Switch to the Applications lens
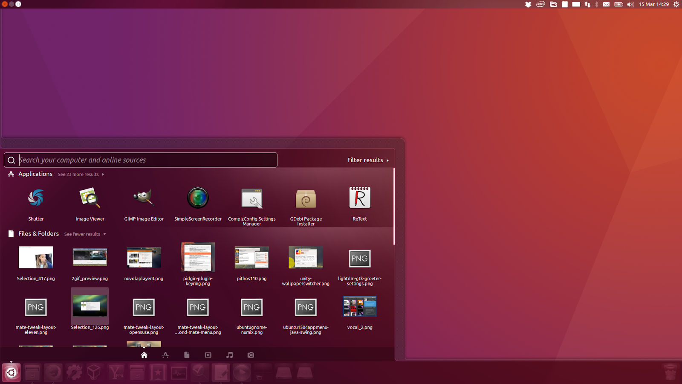Screen dimensions: 682x384 [x=165, y=355]
